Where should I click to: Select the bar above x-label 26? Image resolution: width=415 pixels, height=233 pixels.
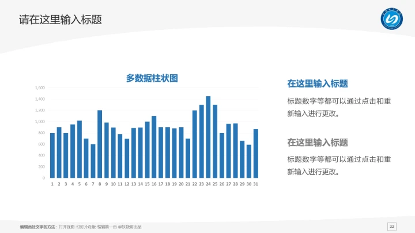(x=222, y=155)
